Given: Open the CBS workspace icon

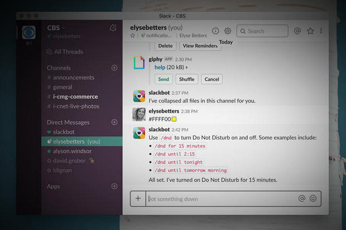Looking at the screenshot, I should 28,32.
